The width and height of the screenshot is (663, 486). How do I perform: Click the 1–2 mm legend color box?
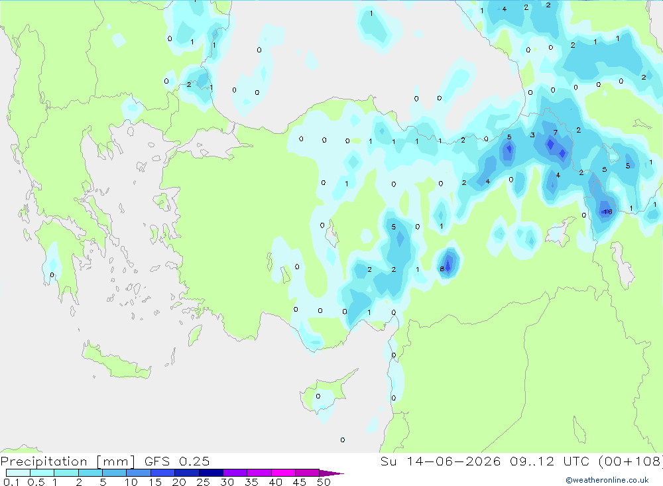point(66,473)
